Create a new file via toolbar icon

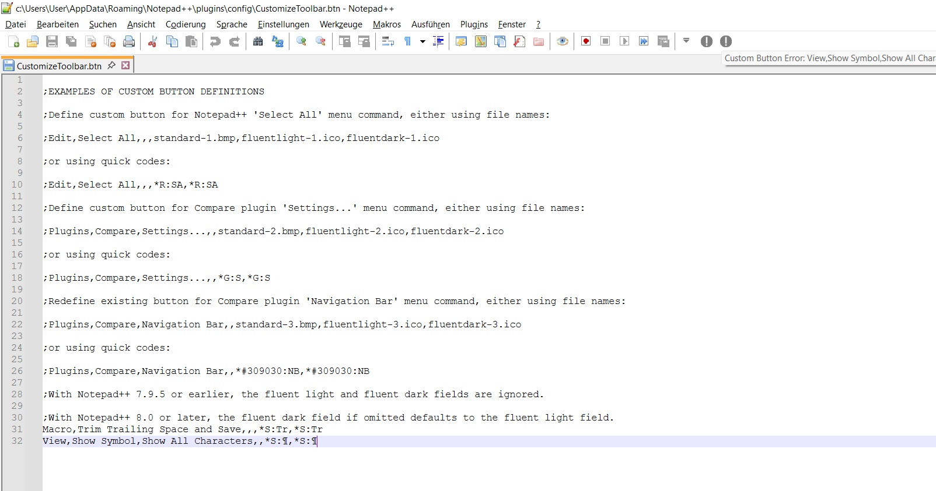(13, 41)
